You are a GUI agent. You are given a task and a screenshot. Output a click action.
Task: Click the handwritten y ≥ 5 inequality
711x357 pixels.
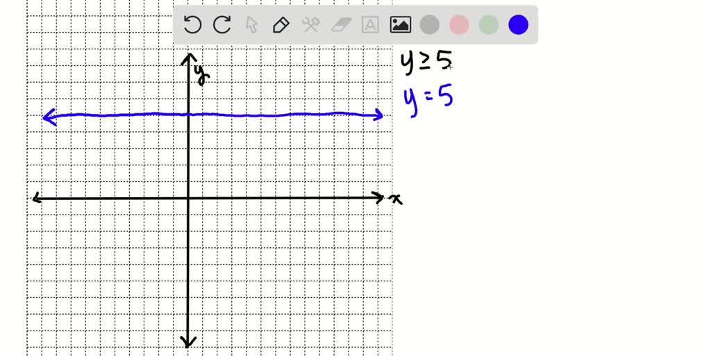point(427,63)
